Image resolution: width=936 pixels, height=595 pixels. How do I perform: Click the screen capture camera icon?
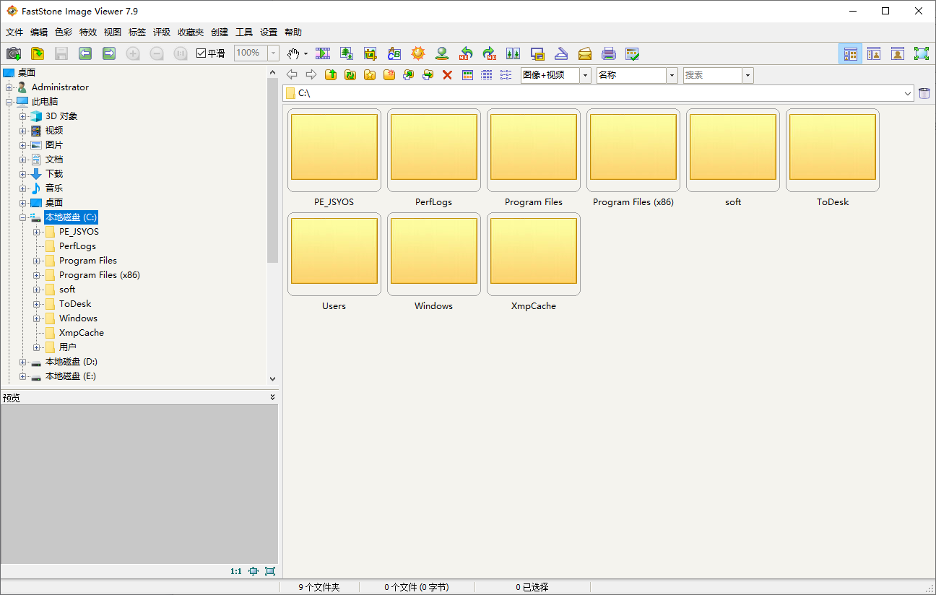click(14, 53)
